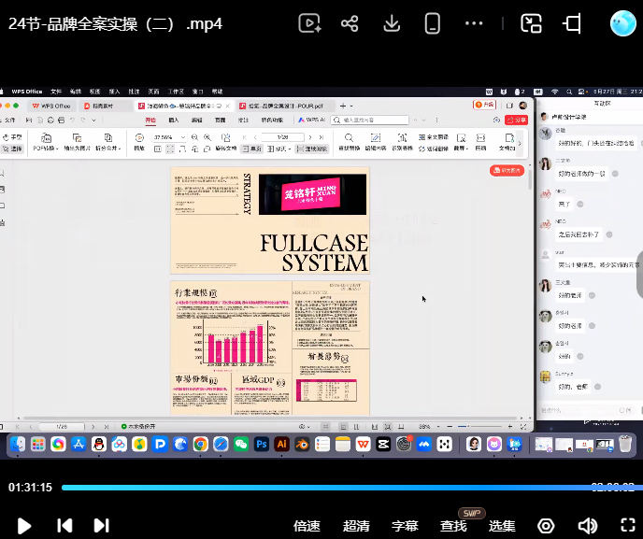Image resolution: width=643 pixels, height=539 pixels.
Task: Click the 01:31:15 current time label
Action: coord(30,488)
